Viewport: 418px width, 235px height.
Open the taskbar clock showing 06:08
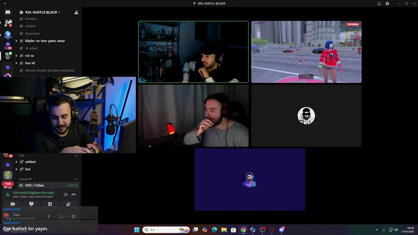tap(408, 230)
